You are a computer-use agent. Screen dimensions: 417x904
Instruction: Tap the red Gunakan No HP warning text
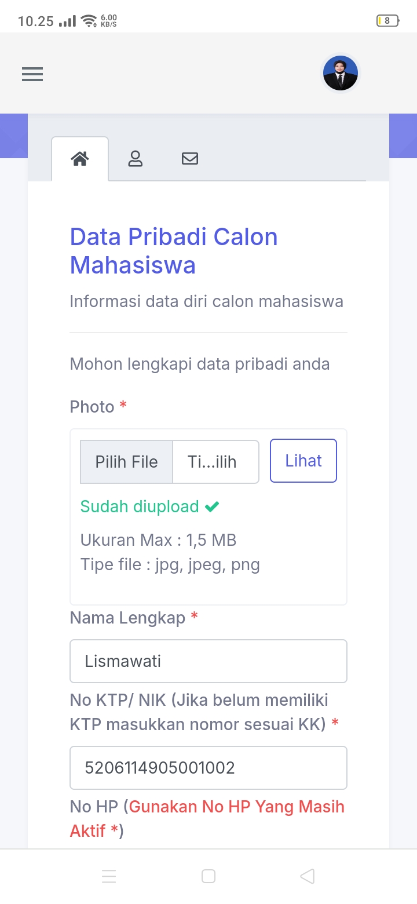pos(236,807)
